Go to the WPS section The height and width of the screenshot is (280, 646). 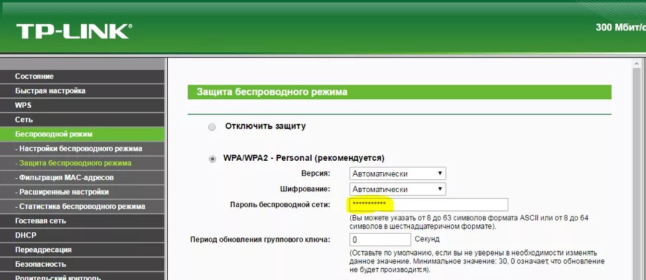pos(82,105)
